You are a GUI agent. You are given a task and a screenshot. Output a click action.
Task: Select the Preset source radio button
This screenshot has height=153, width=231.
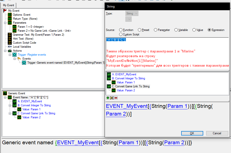click(139, 30)
